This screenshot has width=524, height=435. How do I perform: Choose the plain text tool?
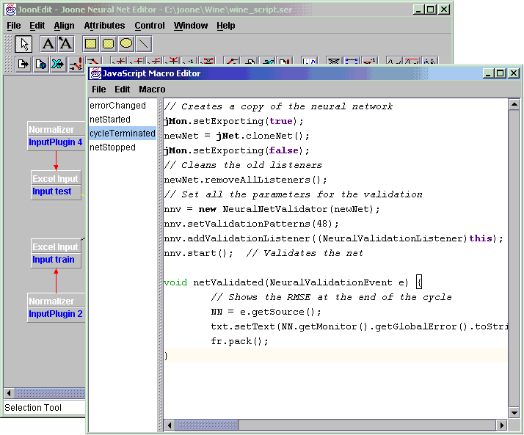(48, 44)
